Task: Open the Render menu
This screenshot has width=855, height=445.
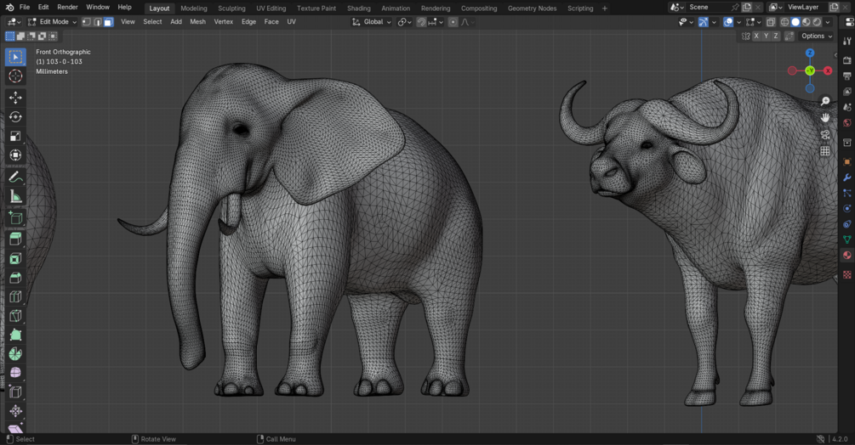Action: (67, 7)
